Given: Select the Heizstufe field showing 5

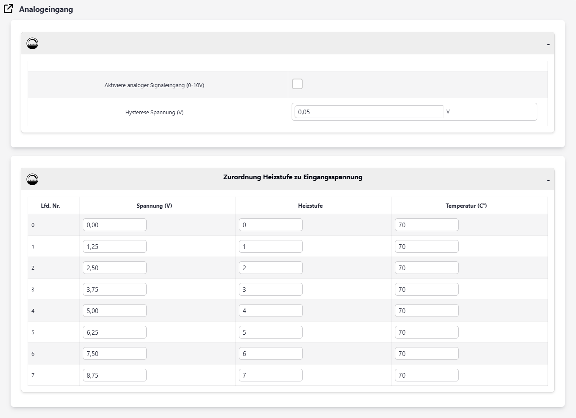Looking at the screenshot, I should (270, 333).
